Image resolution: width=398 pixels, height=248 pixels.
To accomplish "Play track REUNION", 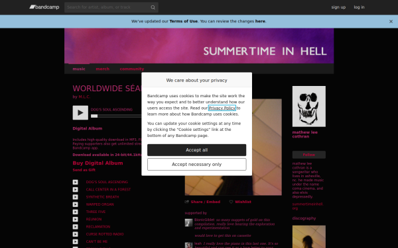I will [76, 220].
